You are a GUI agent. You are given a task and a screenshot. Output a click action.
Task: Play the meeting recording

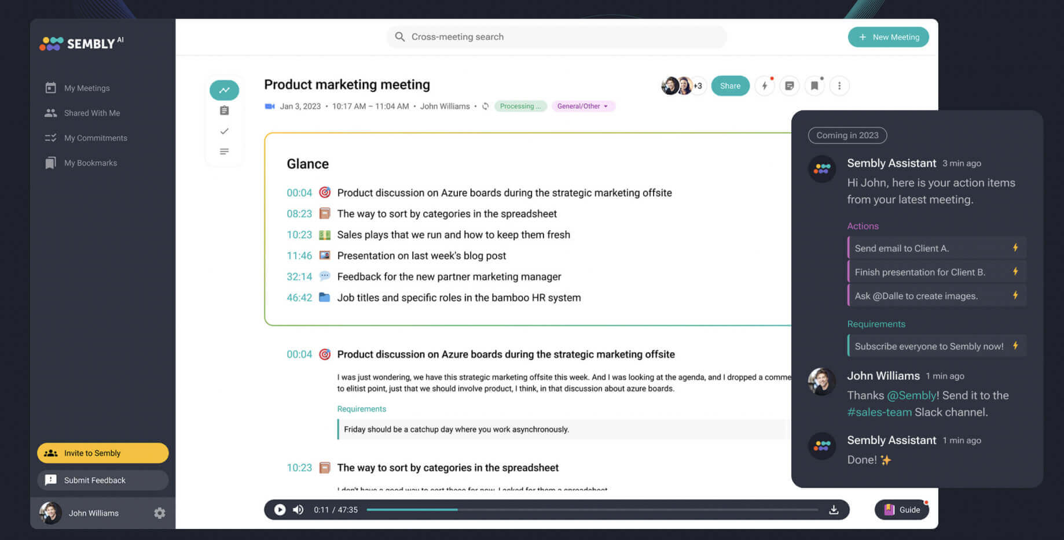click(x=280, y=509)
